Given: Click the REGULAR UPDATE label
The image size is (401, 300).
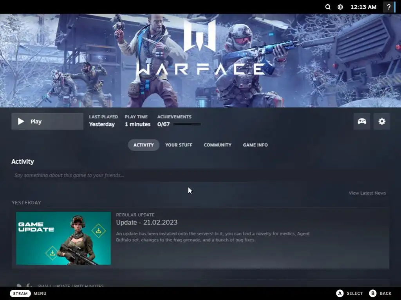Looking at the screenshot, I should [x=135, y=215].
